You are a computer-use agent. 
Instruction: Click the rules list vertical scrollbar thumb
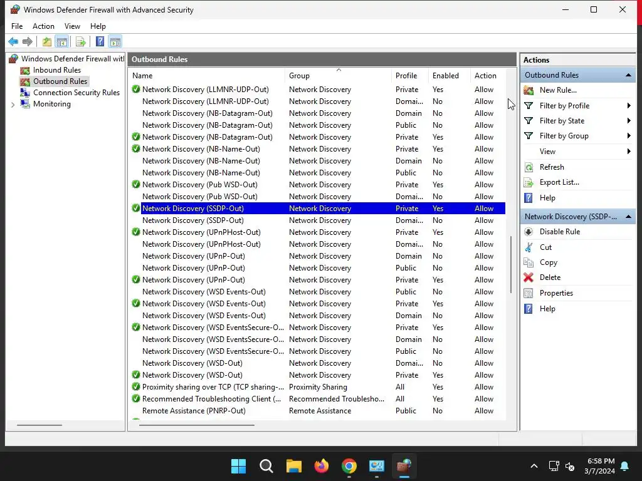[x=510, y=264]
